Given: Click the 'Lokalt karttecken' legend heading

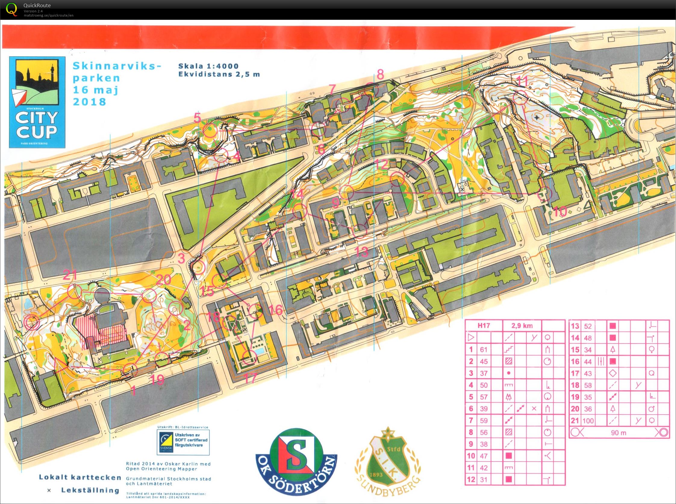Looking at the screenshot, I should [x=80, y=478].
